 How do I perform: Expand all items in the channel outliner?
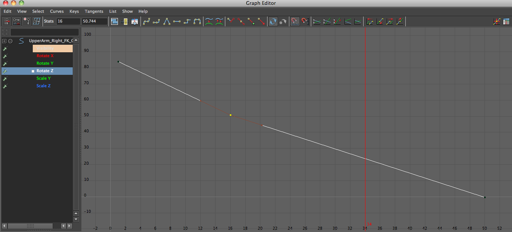(4, 41)
